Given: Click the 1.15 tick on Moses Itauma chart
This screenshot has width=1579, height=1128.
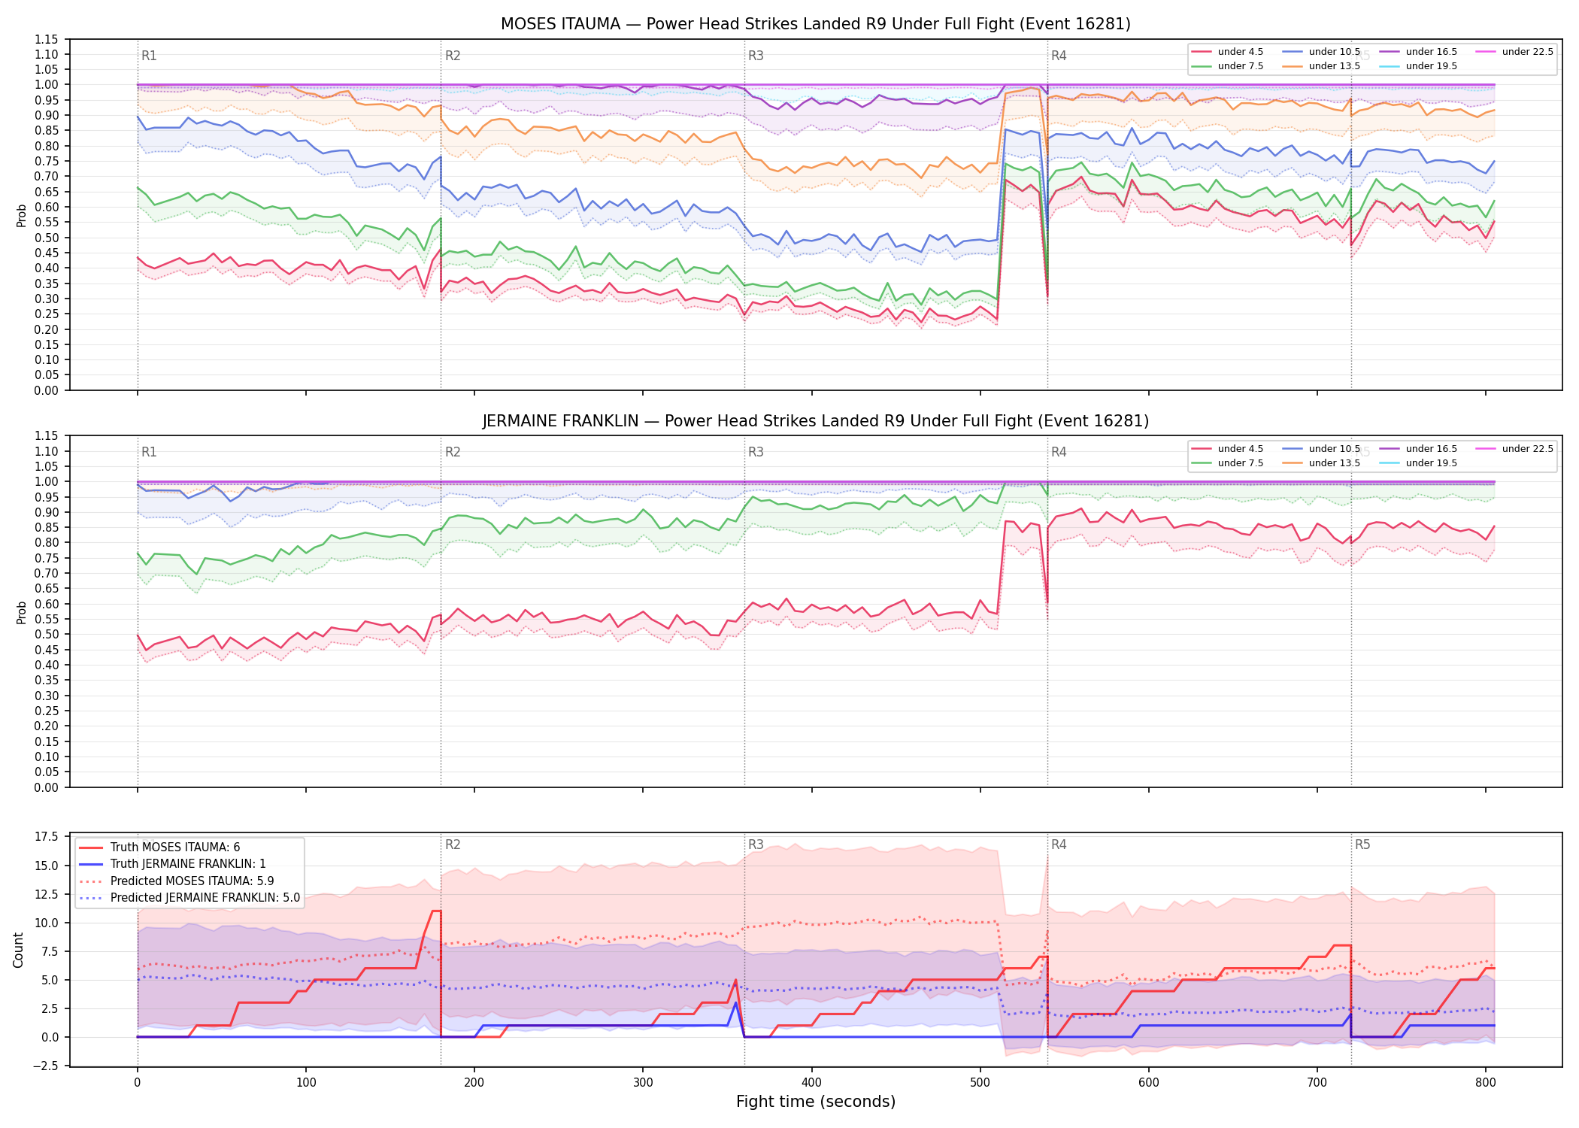Looking at the screenshot, I should pos(47,39).
